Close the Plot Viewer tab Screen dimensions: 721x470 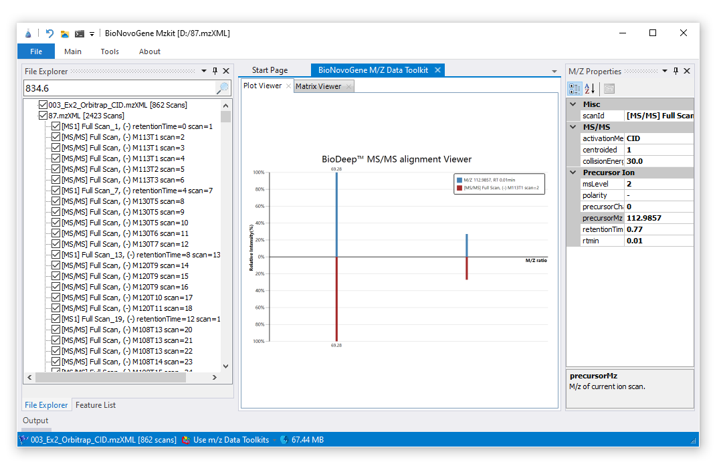(288, 86)
